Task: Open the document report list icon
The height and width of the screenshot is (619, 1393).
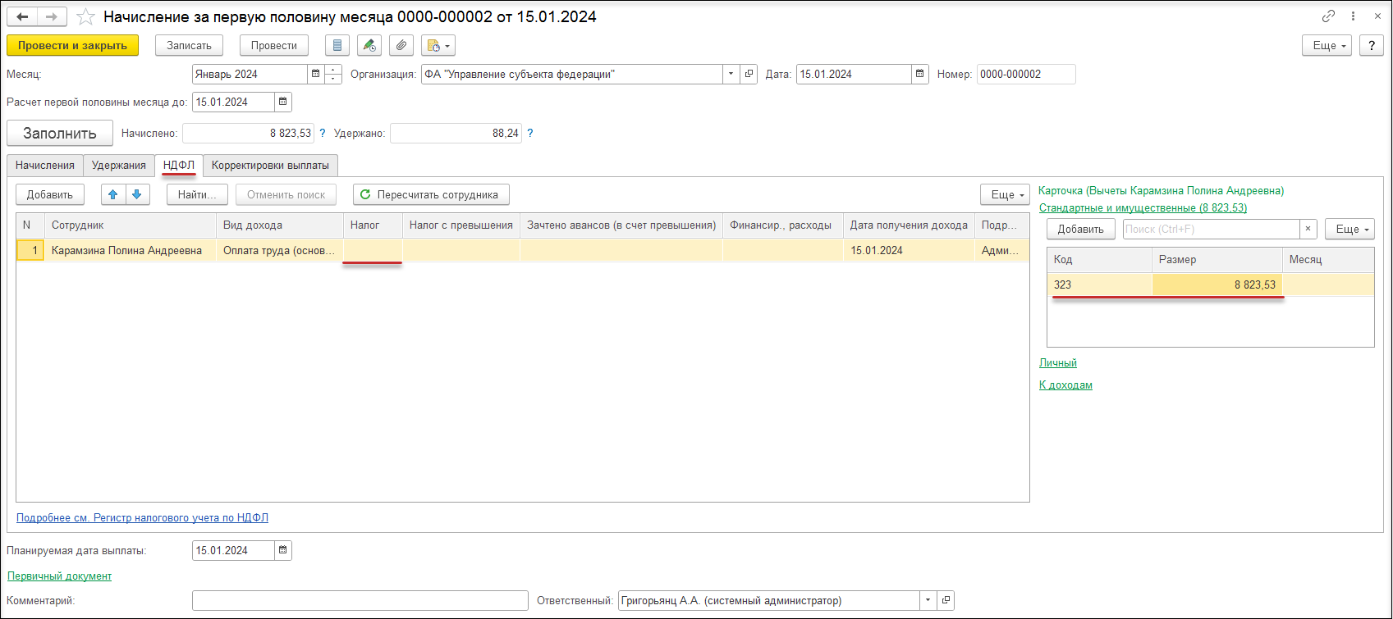Action: [x=337, y=46]
